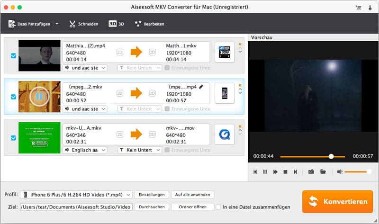Fast forward the preview video
Viewport: 379px width, 224px height.
point(275,172)
